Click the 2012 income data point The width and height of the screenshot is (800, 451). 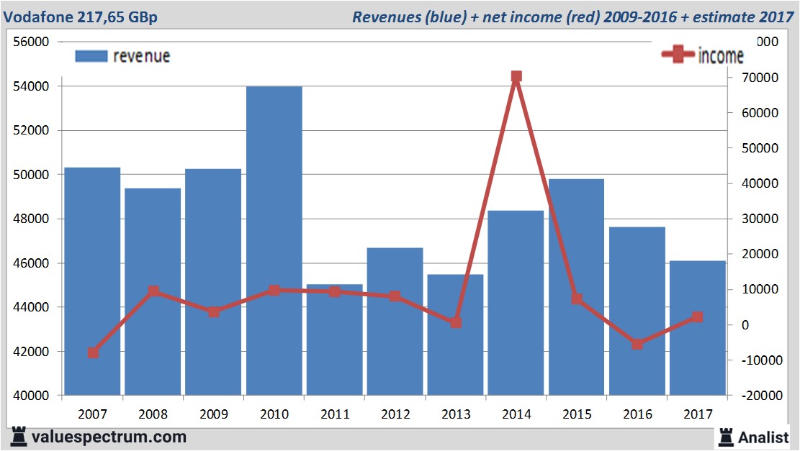point(395,296)
